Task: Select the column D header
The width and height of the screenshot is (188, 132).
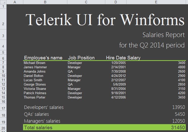Action: point(116,2)
